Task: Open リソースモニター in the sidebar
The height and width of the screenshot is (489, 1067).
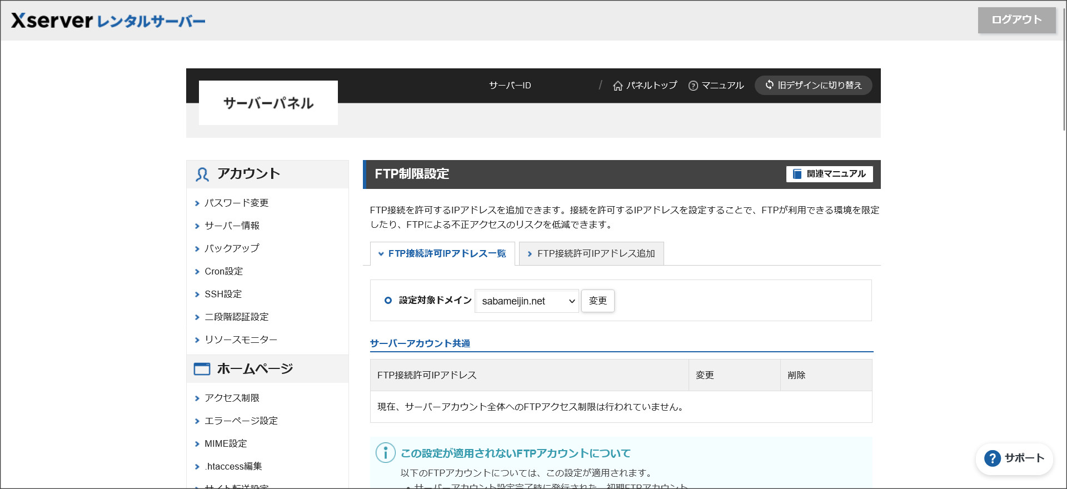Action: coord(241,340)
